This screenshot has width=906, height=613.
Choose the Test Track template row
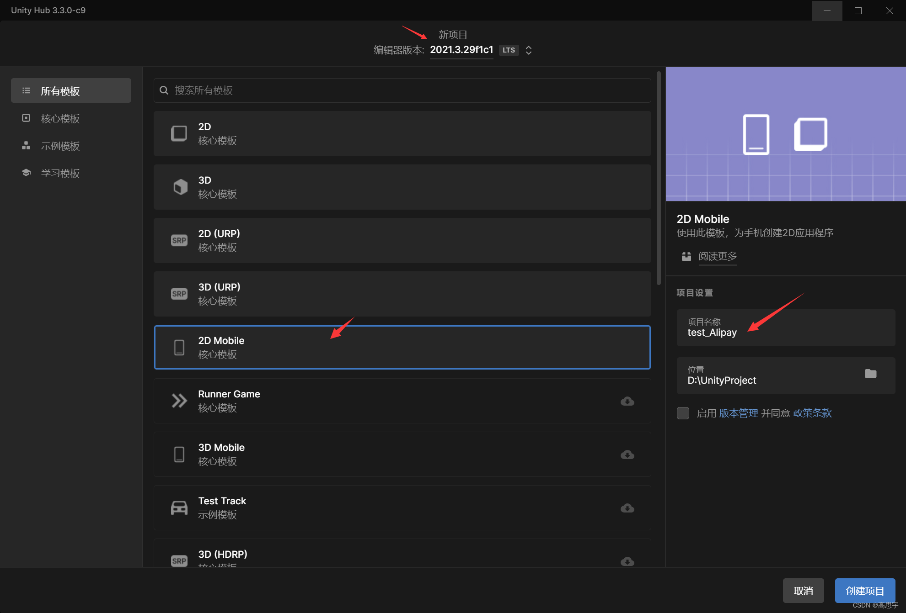tap(402, 507)
